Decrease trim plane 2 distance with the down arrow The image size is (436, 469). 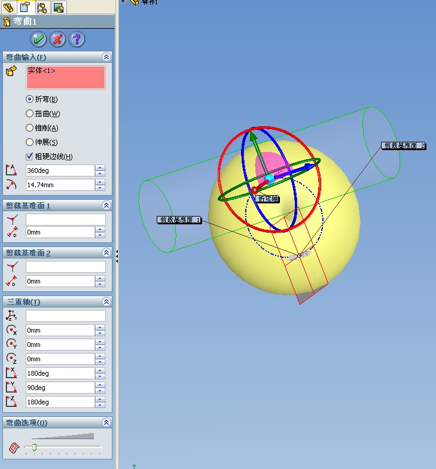coord(100,284)
